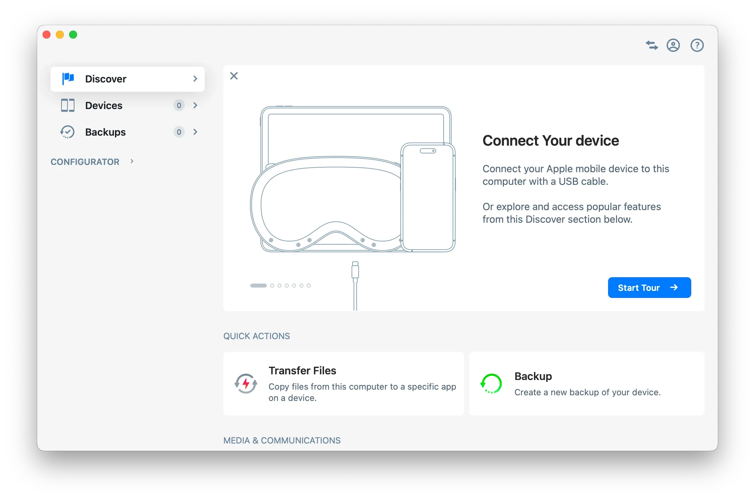
Task: Select the Discover flag icon in the sidebar
Action: coord(67,79)
